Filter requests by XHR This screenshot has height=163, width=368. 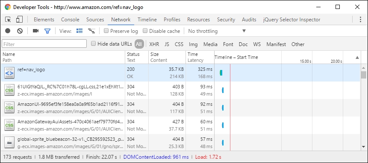coord(154,44)
